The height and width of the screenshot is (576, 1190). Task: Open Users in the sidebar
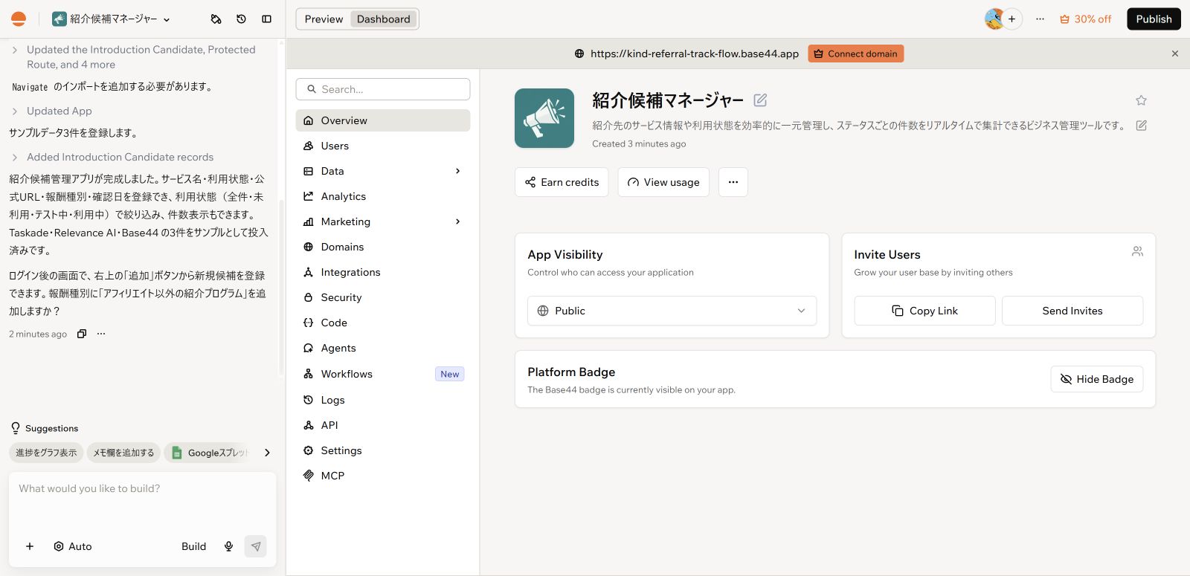[382, 146]
